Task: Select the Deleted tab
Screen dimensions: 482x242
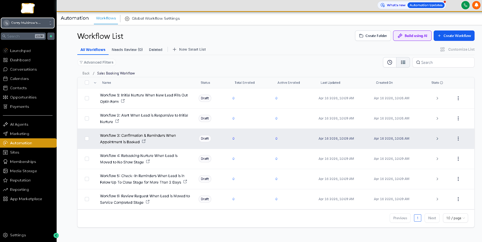Action: click(x=156, y=50)
